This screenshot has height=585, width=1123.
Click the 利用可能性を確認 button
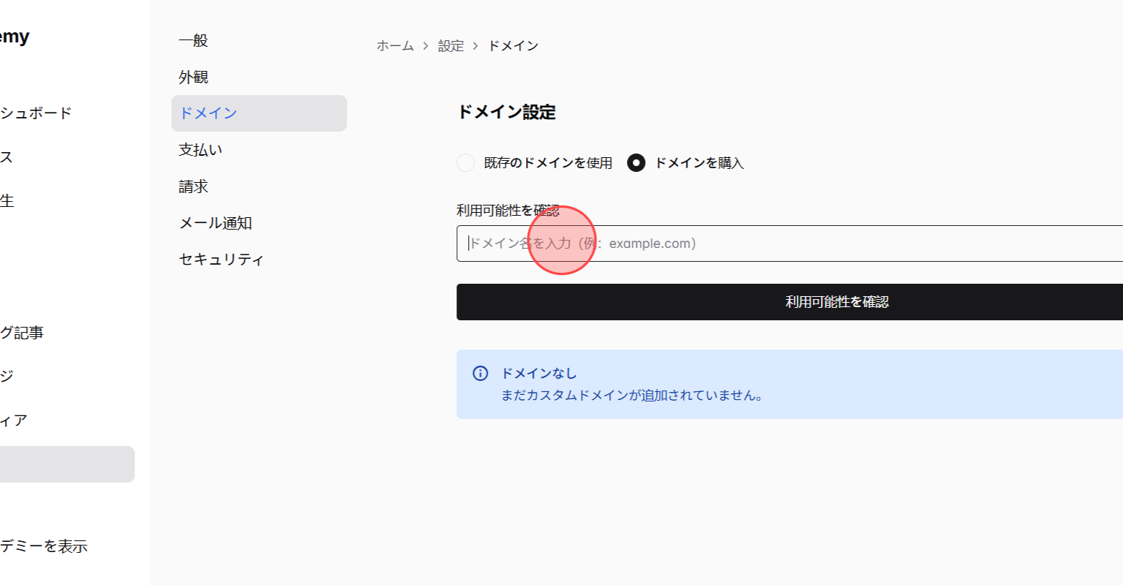coord(836,302)
